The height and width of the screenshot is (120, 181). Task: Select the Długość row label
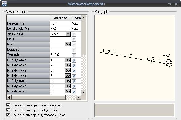point(28,50)
